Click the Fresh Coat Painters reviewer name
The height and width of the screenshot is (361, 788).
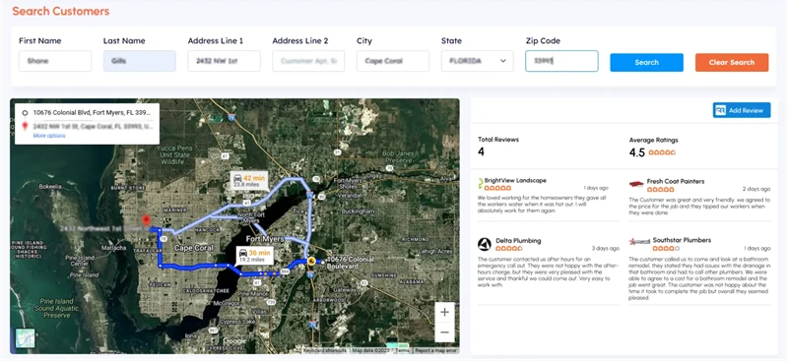[676, 182]
